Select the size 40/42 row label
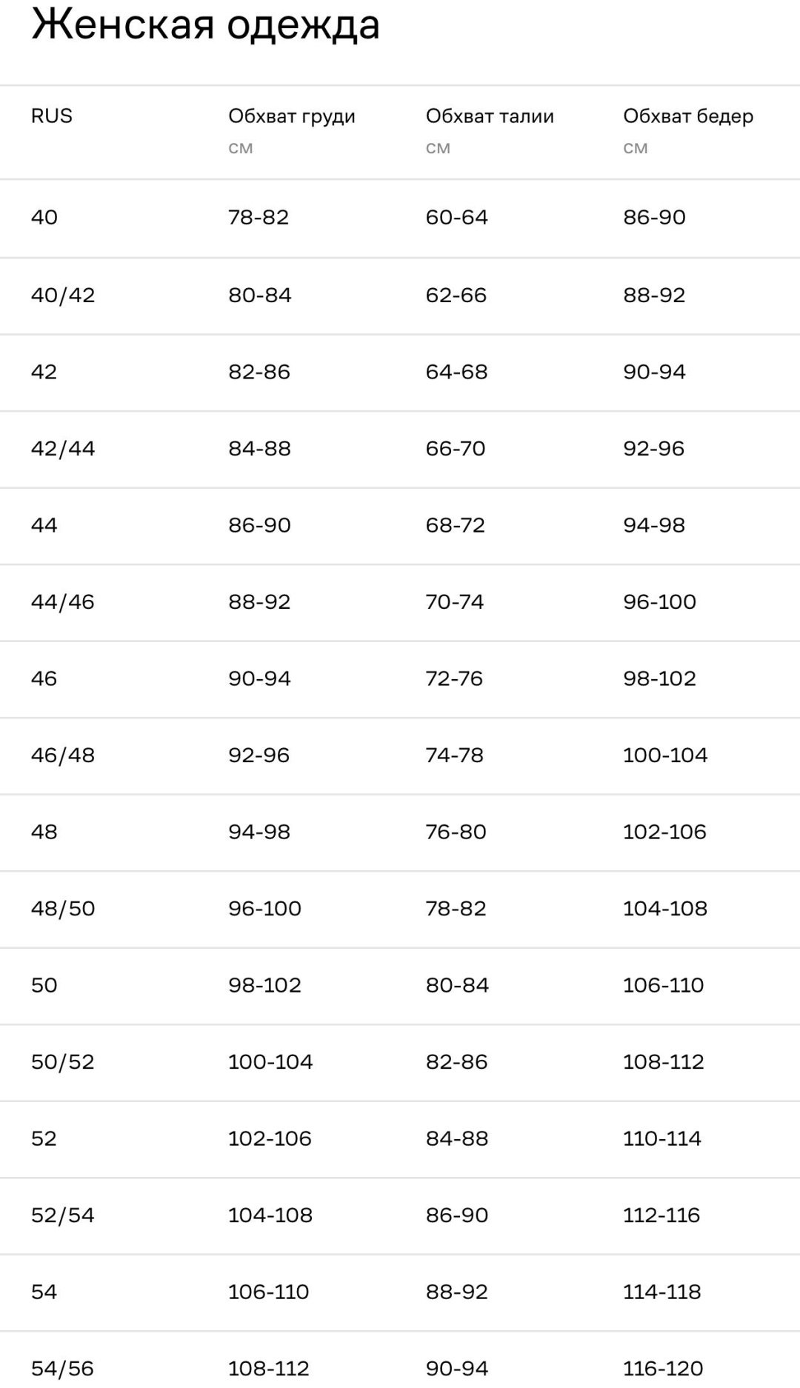 [x=63, y=295]
